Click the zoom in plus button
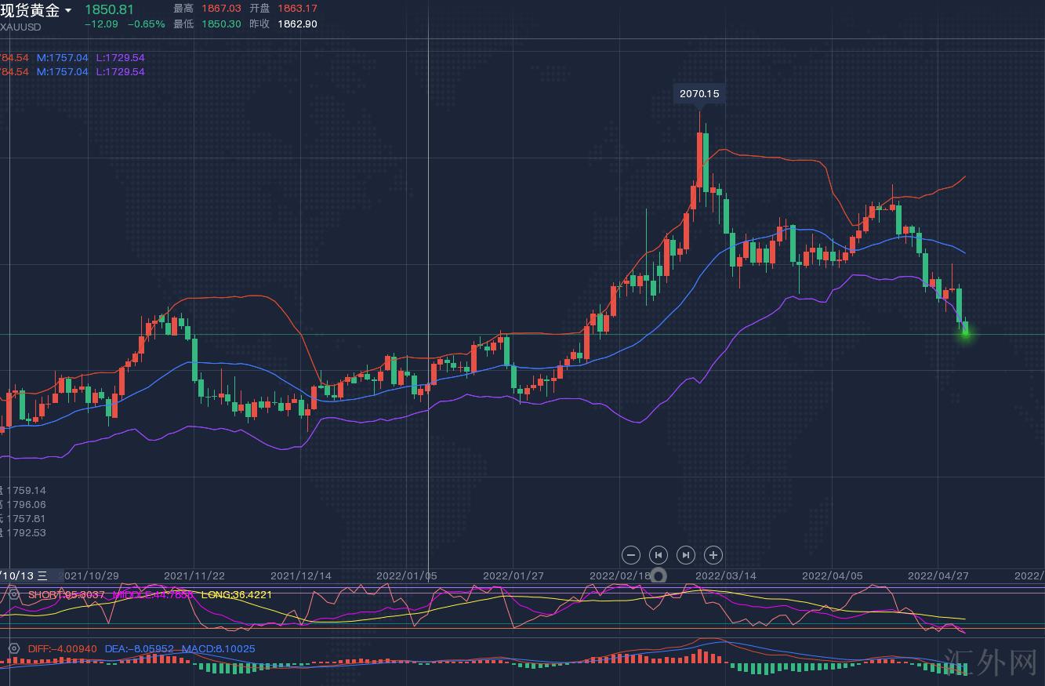Screen dimensions: 1045x686 pos(713,555)
